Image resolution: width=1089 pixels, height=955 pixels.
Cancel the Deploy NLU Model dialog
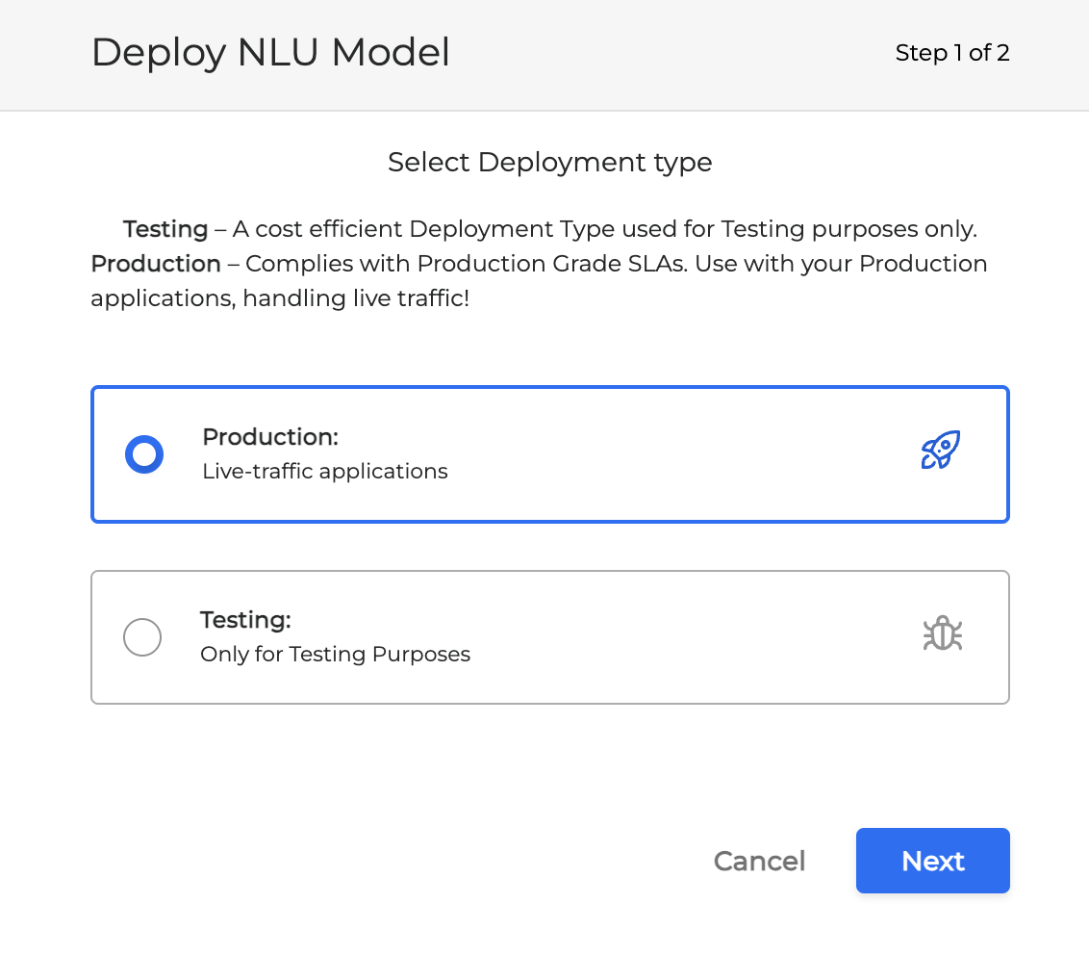pyautogui.click(x=759, y=861)
